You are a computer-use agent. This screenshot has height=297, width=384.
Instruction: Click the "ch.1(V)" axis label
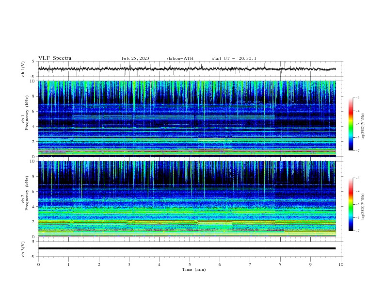coord(23,69)
